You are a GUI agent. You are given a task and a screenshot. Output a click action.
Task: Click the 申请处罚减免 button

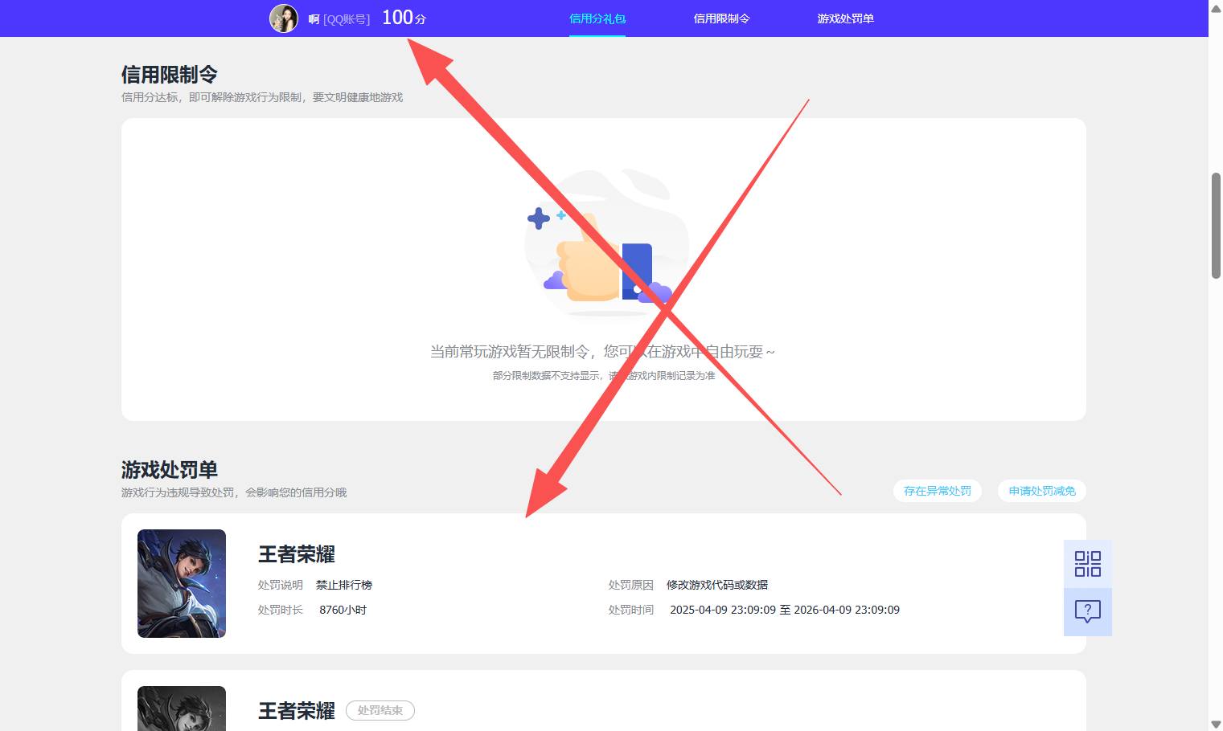pyautogui.click(x=1041, y=491)
